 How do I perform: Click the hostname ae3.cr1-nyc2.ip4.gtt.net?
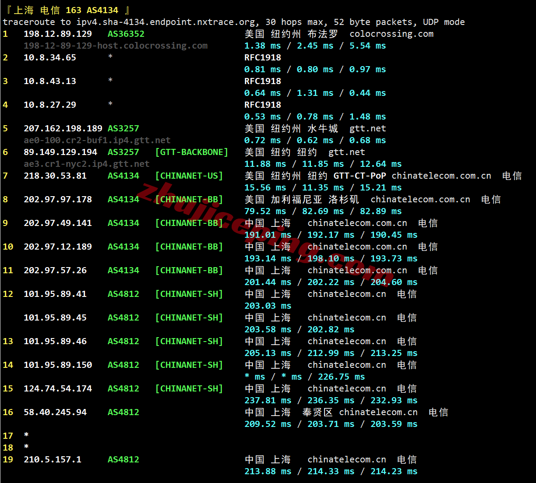pos(86,164)
